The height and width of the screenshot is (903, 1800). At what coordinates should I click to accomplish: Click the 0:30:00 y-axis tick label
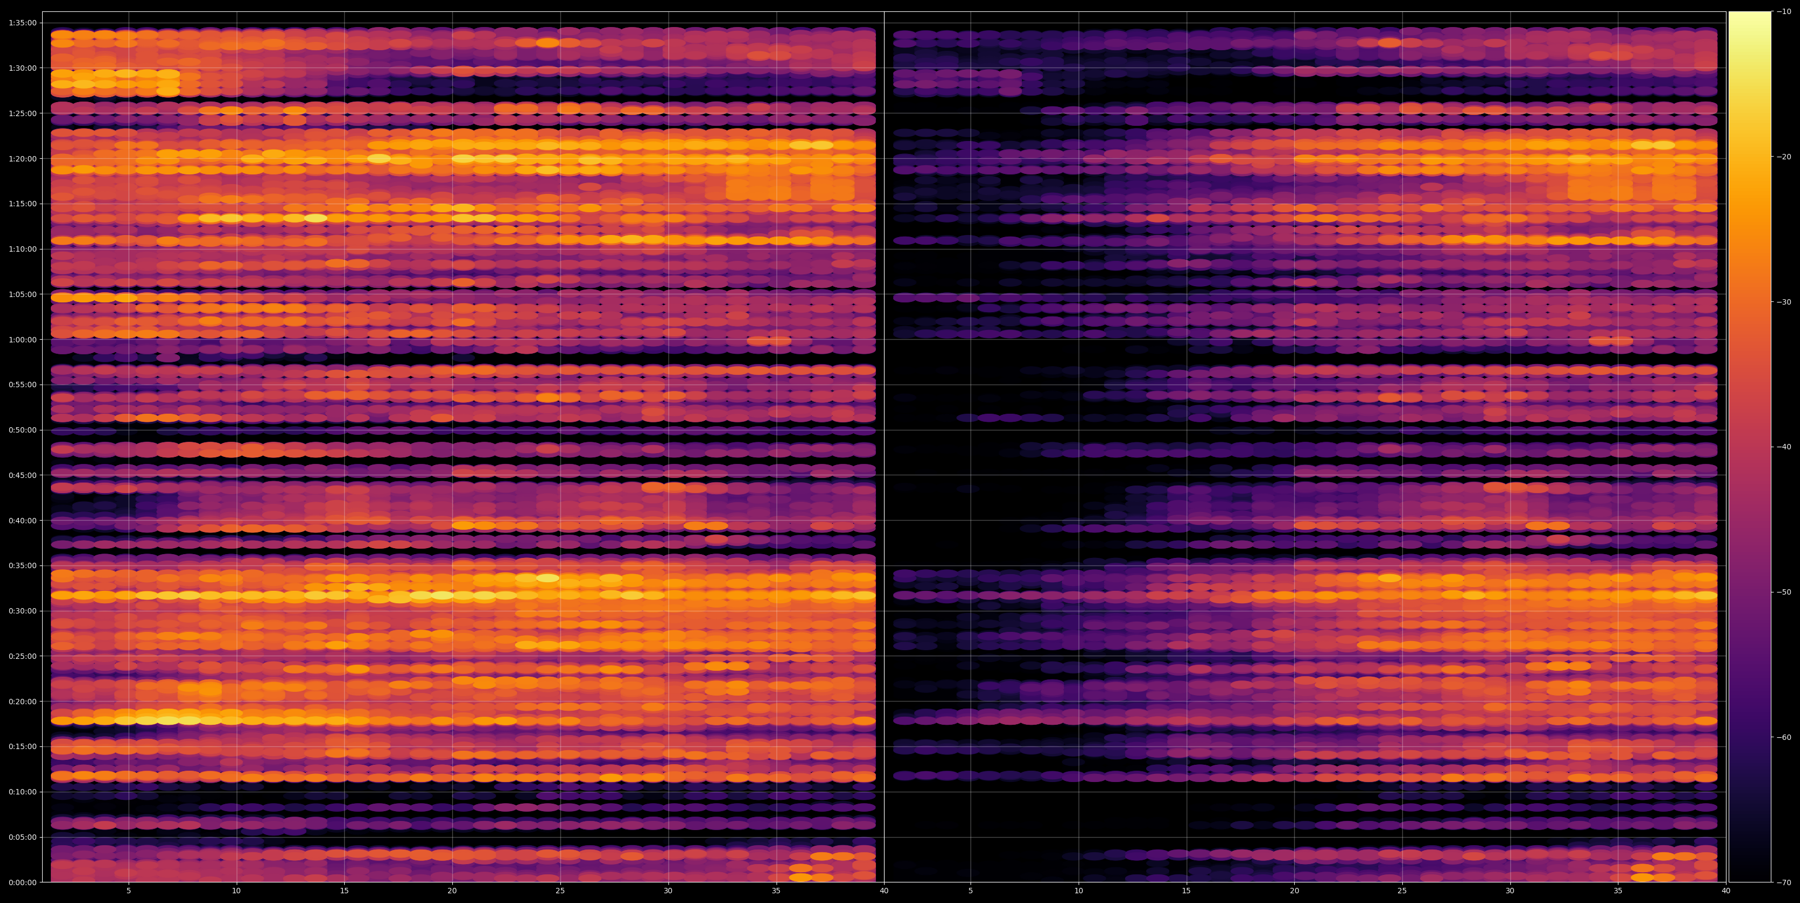click(x=22, y=611)
